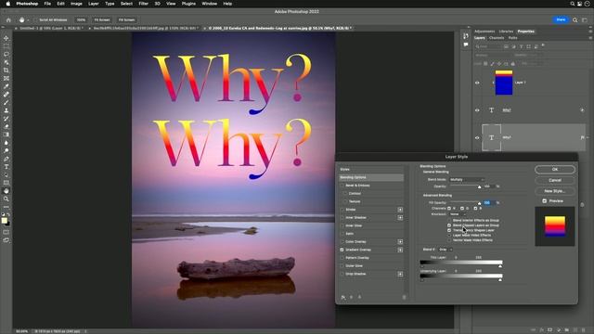
Task: Hide Layer 1 with the eye icon
Action: click(x=477, y=83)
